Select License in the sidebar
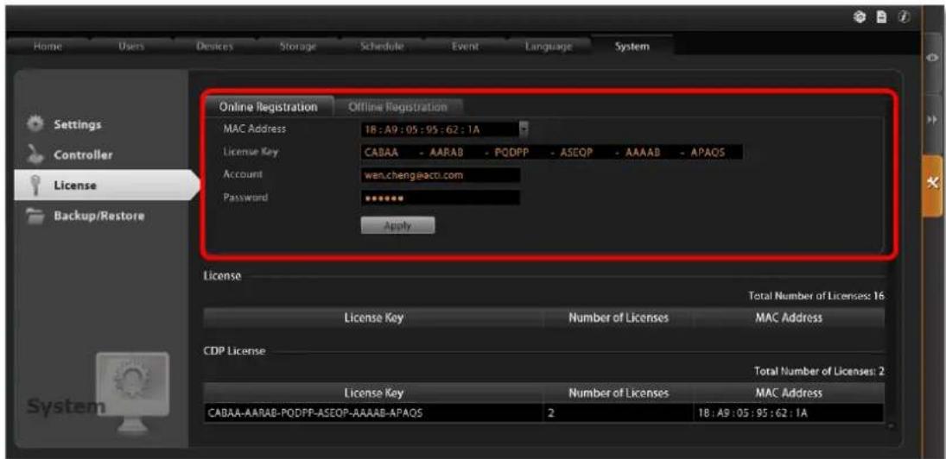946x459 pixels. [x=106, y=185]
